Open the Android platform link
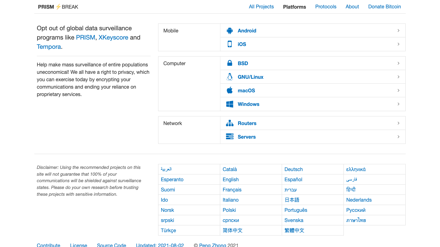 pyautogui.click(x=247, y=31)
